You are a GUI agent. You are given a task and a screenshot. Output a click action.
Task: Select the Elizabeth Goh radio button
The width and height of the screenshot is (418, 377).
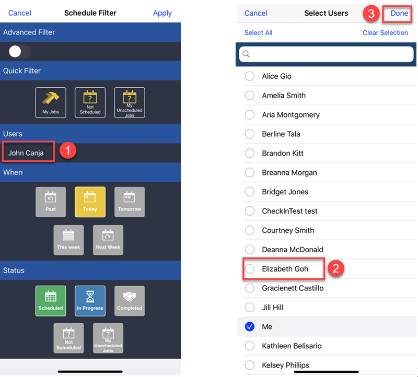(250, 269)
